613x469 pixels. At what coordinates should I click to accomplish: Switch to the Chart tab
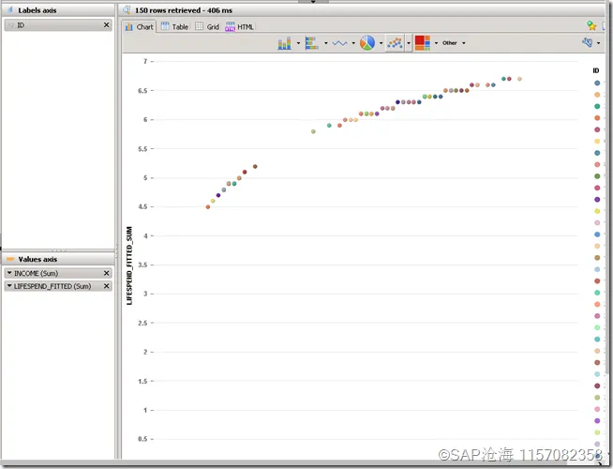coord(139,26)
